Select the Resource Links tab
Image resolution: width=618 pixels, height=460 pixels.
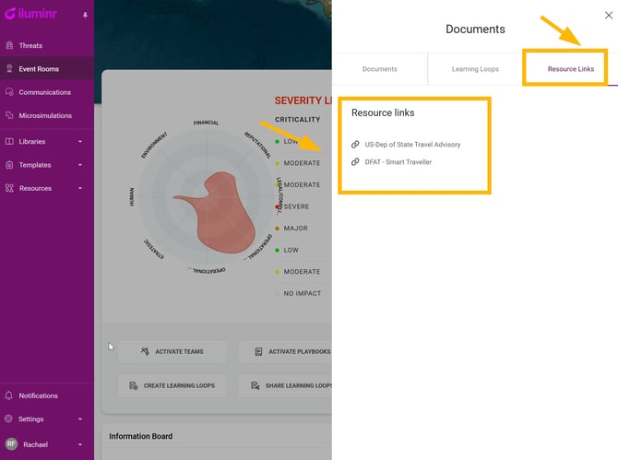click(x=571, y=69)
